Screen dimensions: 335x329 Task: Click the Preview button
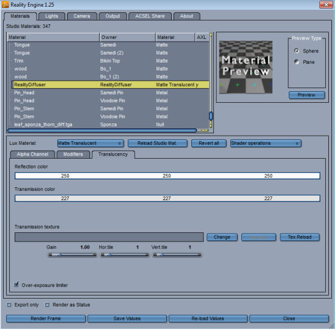(306, 95)
